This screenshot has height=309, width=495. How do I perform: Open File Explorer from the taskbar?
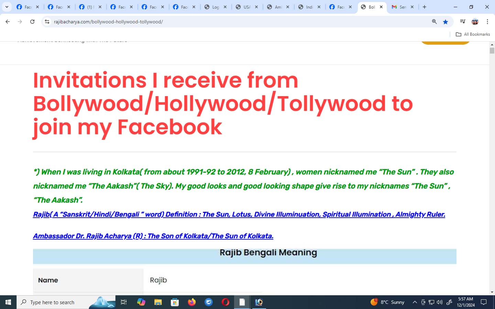(158, 302)
